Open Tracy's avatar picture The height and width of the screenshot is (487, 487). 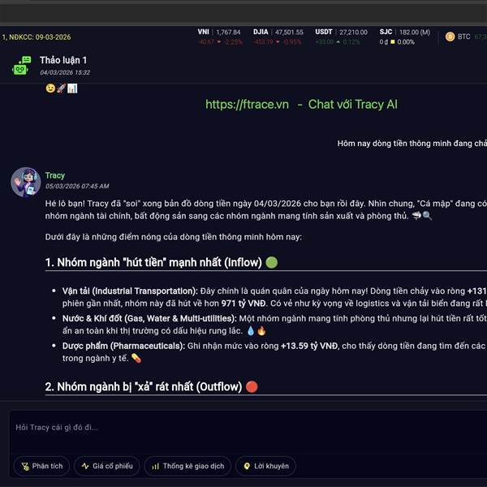[26, 183]
